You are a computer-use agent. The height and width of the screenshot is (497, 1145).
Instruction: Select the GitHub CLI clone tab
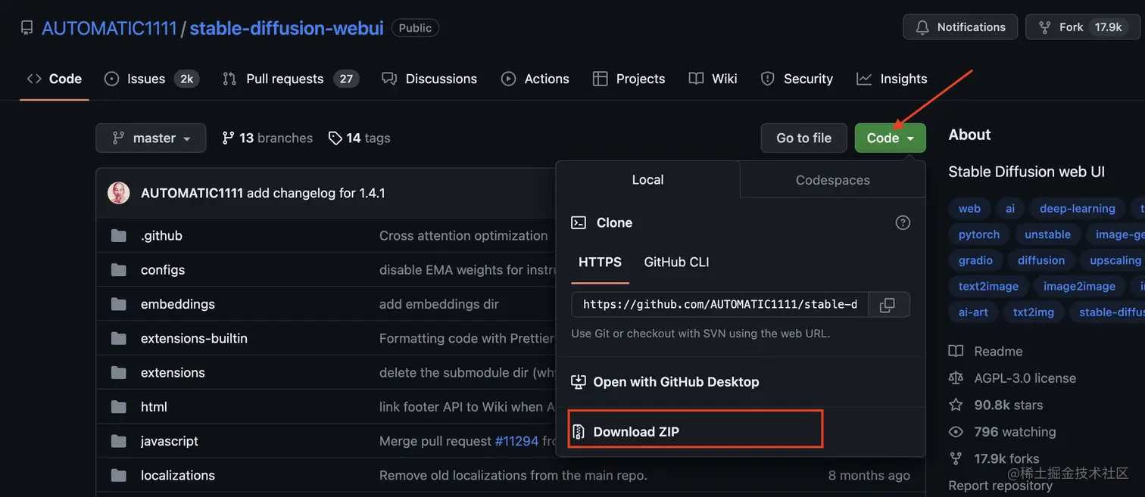coord(676,262)
